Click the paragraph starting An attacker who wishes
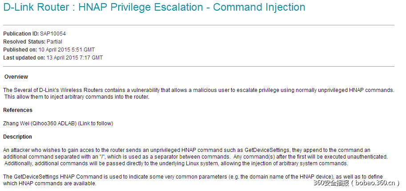The image size is (406, 191). pyautogui.click(x=196, y=157)
